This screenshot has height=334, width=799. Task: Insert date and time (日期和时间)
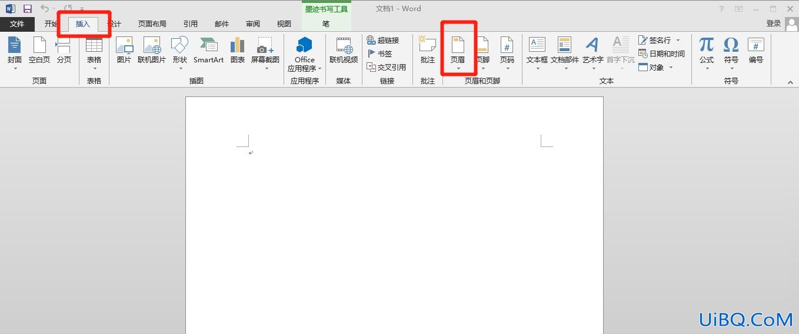[x=662, y=54]
